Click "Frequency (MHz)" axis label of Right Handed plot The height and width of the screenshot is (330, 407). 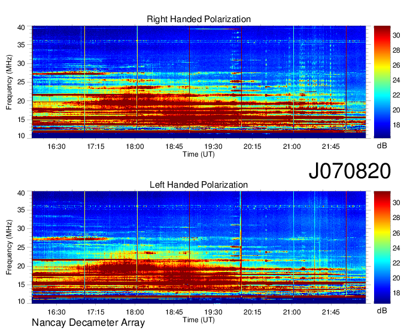pos(9,82)
